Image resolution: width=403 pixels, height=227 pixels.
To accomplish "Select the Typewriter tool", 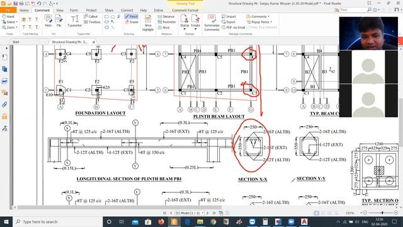I will [74, 21].
